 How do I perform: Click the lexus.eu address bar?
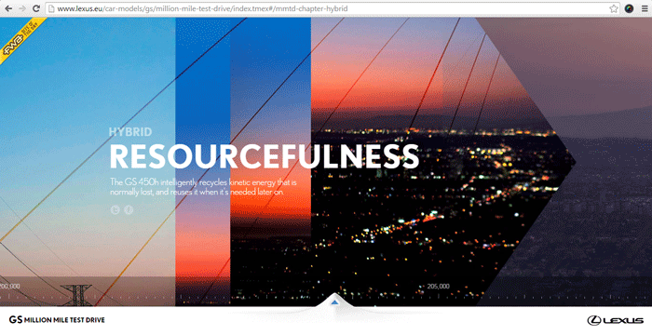click(x=333, y=8)
